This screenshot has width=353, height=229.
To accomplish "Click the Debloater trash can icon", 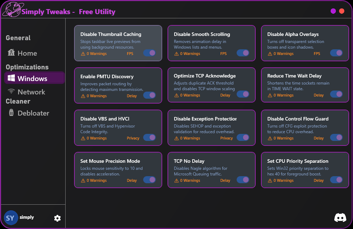I will [11, 112].
